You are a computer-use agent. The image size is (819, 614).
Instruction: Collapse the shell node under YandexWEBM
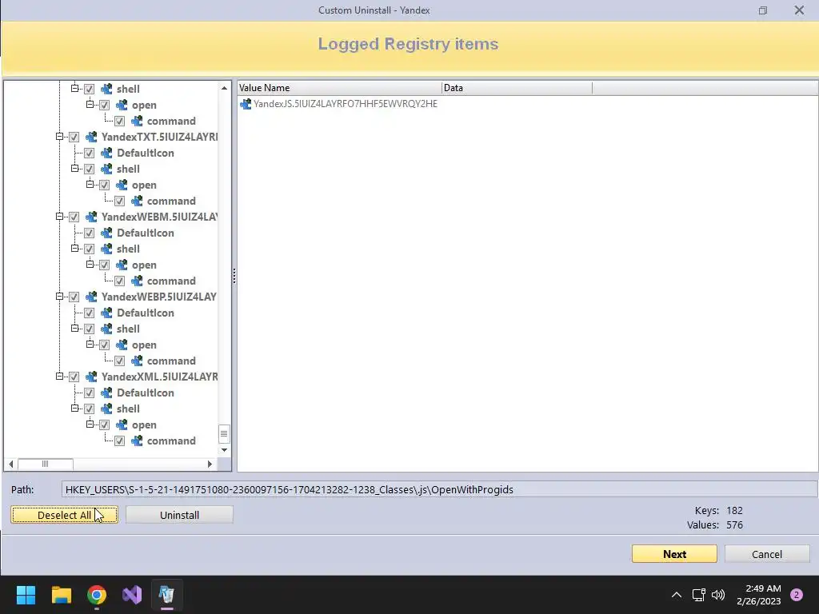74,248
